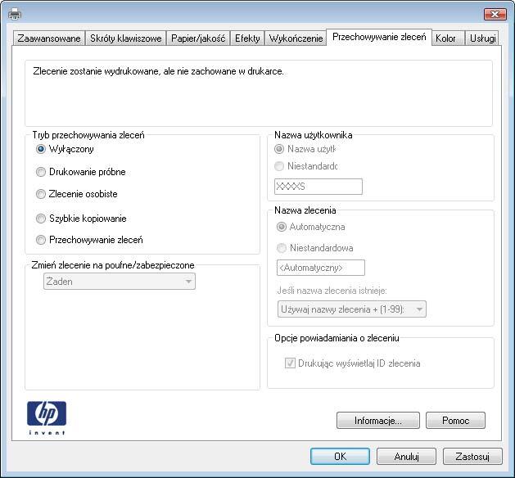Open Pomoc help button
The height and width of the screenshot is (478, 515).
pos(455,421)
